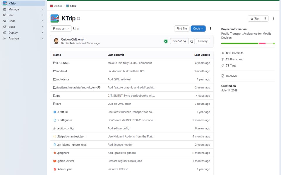Expand the Plan sidebar section
The image size is (281, 175).
pyautogui.click(x=23, y=15)
